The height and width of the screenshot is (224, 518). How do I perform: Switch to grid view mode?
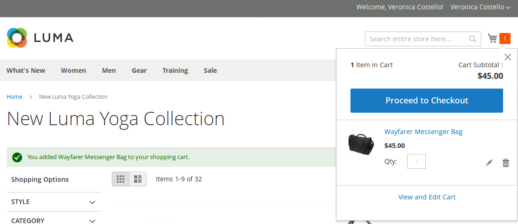121,179
